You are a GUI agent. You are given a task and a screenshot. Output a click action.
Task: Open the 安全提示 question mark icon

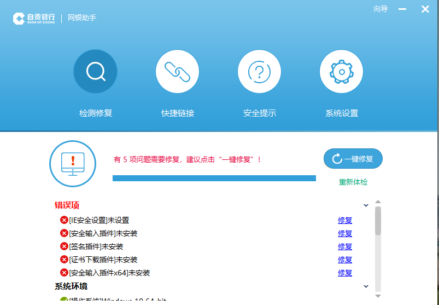coord(259,71)
